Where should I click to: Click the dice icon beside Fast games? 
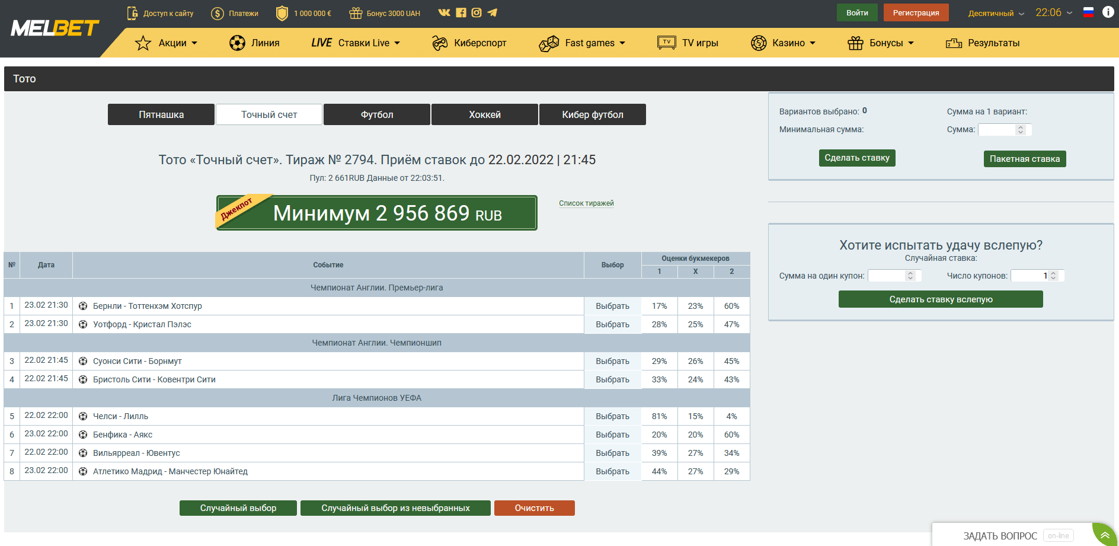coord(549,43)
